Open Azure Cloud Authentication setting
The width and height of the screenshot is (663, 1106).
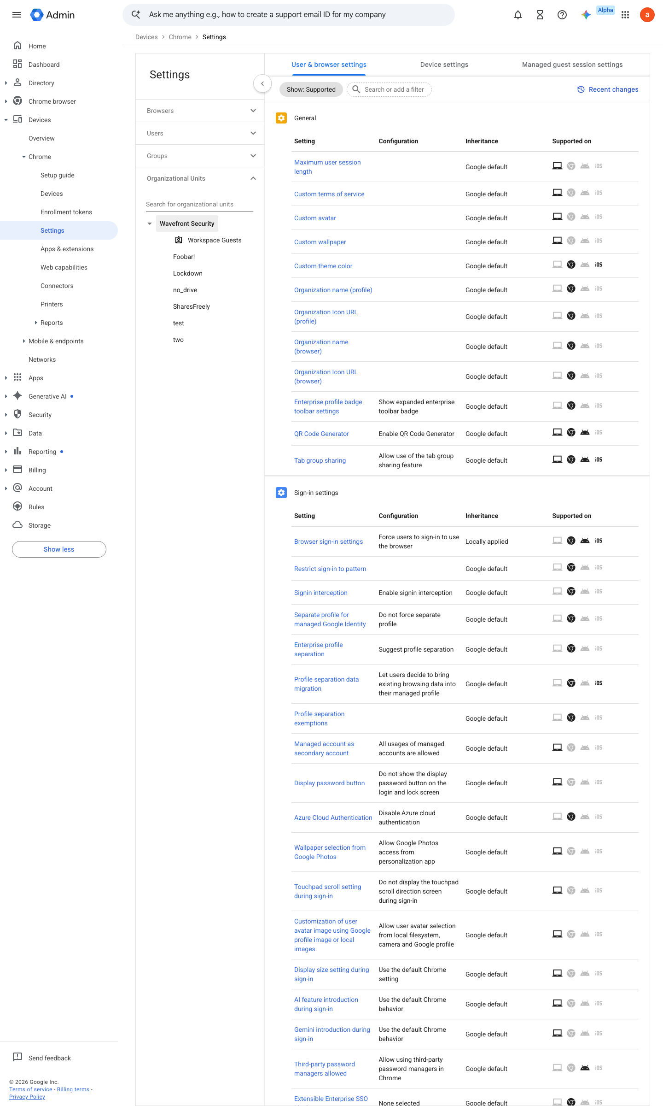[333, 818]
